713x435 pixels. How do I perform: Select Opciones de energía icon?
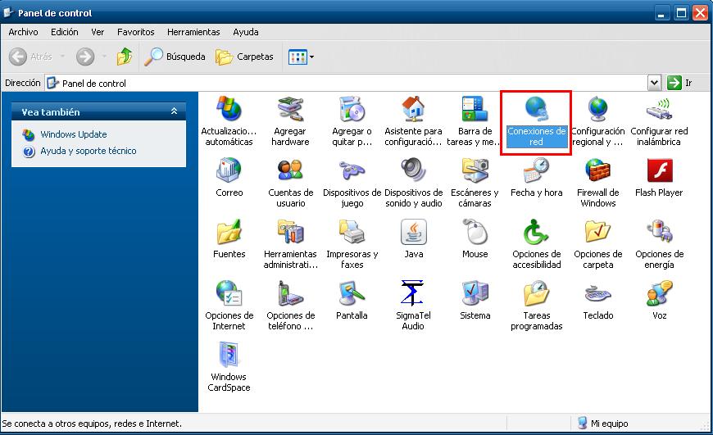tap(660, 233)
